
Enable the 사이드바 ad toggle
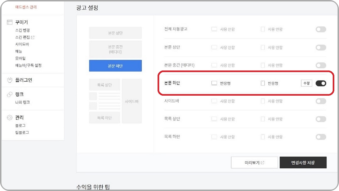click(x=320, y=101)
